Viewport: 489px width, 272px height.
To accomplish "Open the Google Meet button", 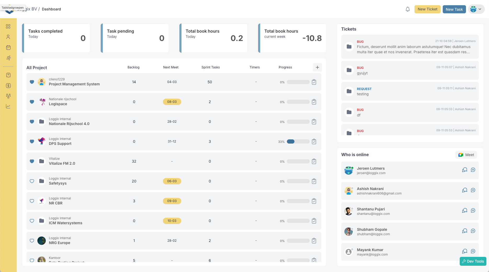I will [x=466, y=155].
